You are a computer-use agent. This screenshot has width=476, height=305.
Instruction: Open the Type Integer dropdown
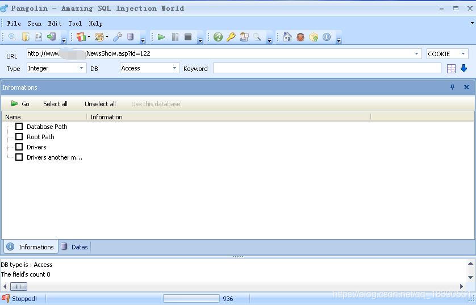click(81, 68)
